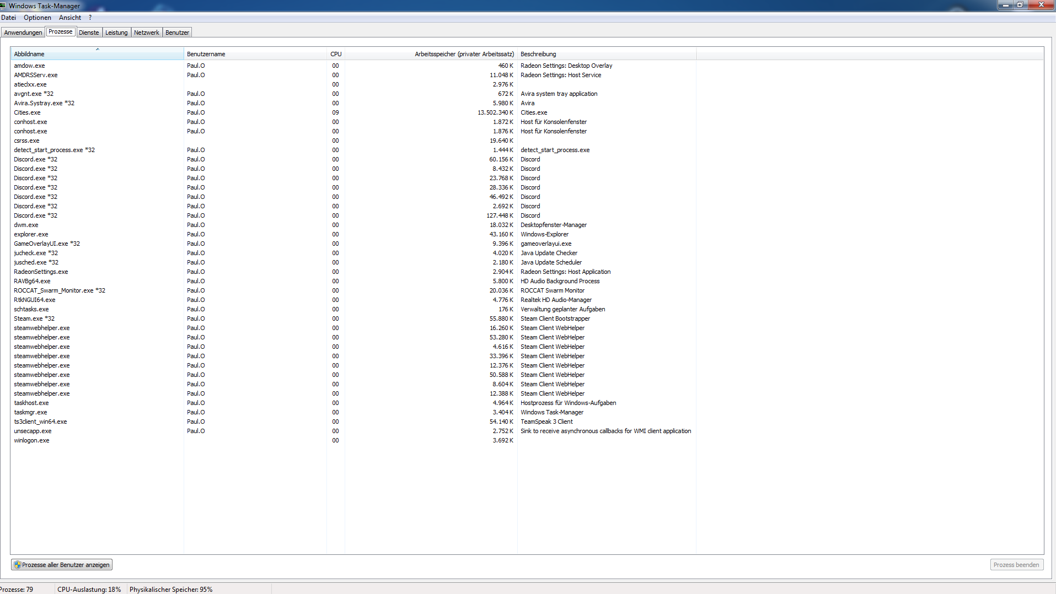Click the Realtek HD Audio-Manager description
The image size is (1056, 594).
coord(556,300)
